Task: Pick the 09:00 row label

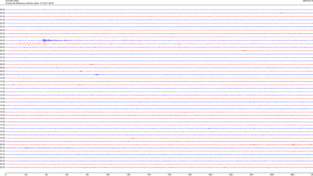Action: click(x=2, y=71)
